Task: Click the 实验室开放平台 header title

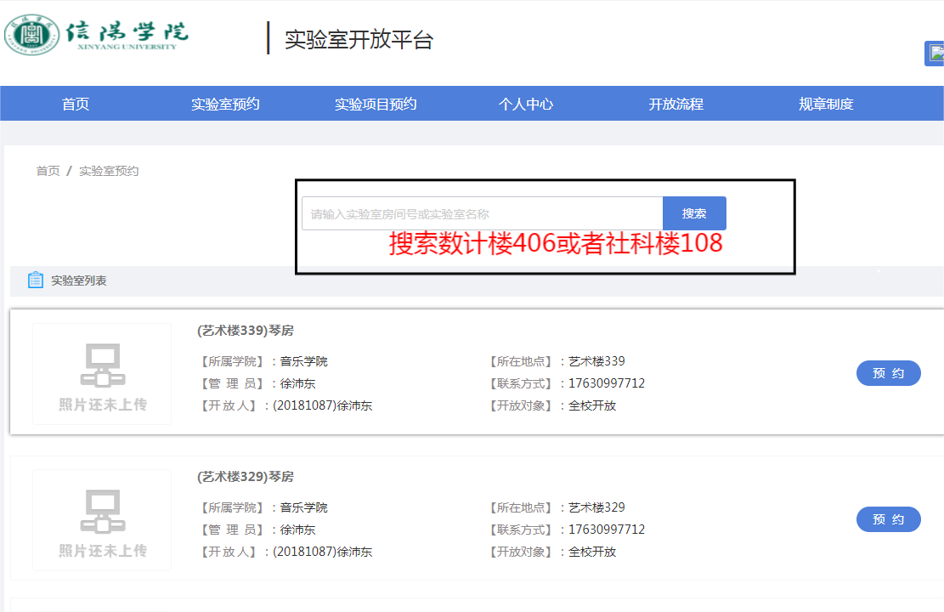Action: pyautogui.click(x=359, y=39)
